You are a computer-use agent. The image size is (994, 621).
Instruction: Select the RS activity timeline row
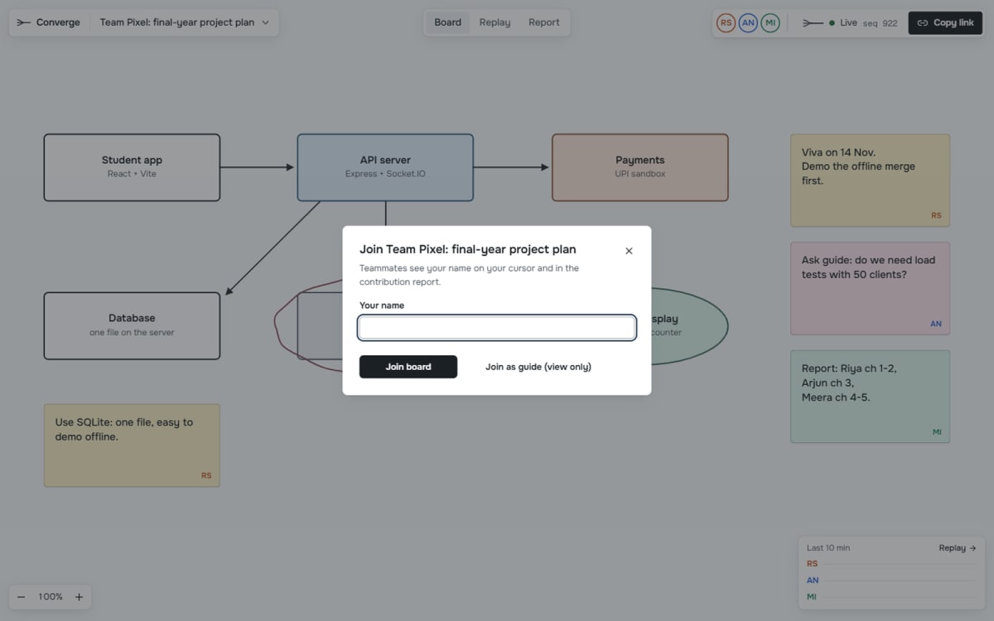pos(891,564)
